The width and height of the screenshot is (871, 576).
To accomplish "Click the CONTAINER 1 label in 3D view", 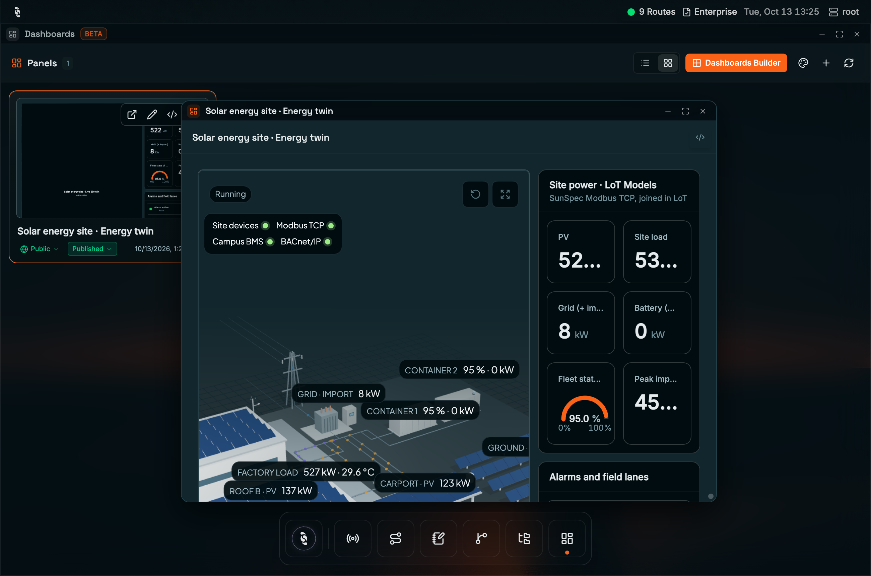I will (x=420, y=411).
